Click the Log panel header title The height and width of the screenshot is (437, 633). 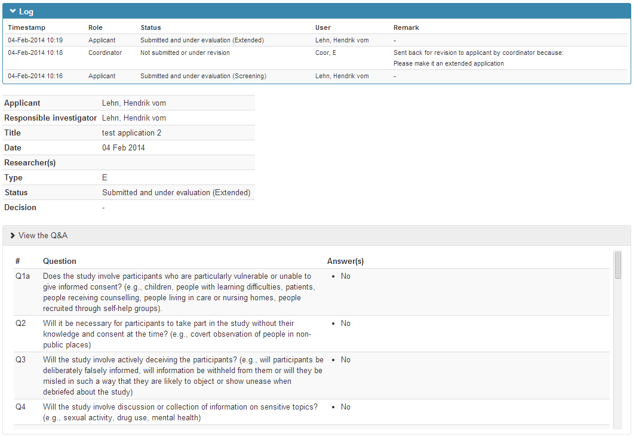pos(26,12)
